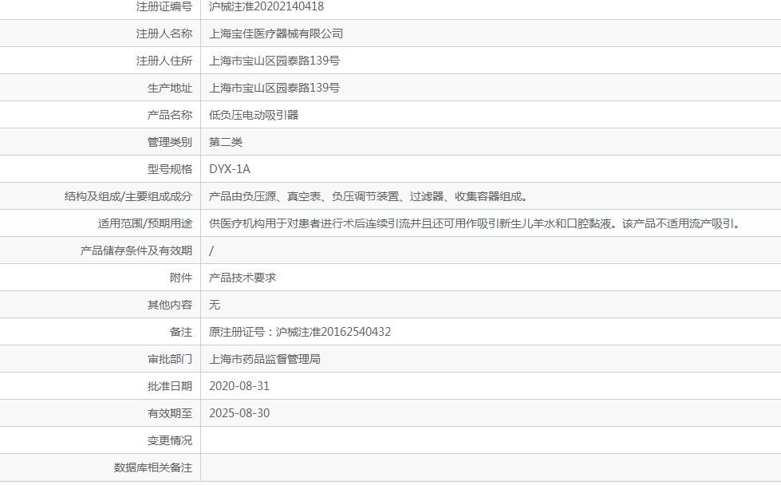The image size is (781, 485).
Task: Select the 结构及组成/主要组成成分 label
Action: (x=128, y=196)
